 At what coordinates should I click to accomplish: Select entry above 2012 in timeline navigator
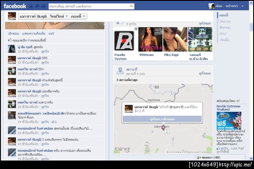pyautogui.click(x=225, y=28)
